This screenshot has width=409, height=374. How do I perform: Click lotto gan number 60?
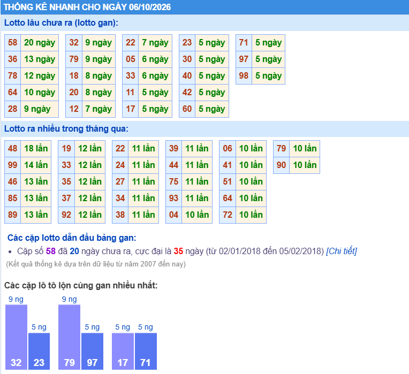tap(187, 109)
